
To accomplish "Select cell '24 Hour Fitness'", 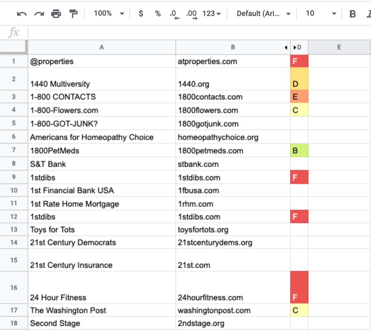I will point(102,287).
